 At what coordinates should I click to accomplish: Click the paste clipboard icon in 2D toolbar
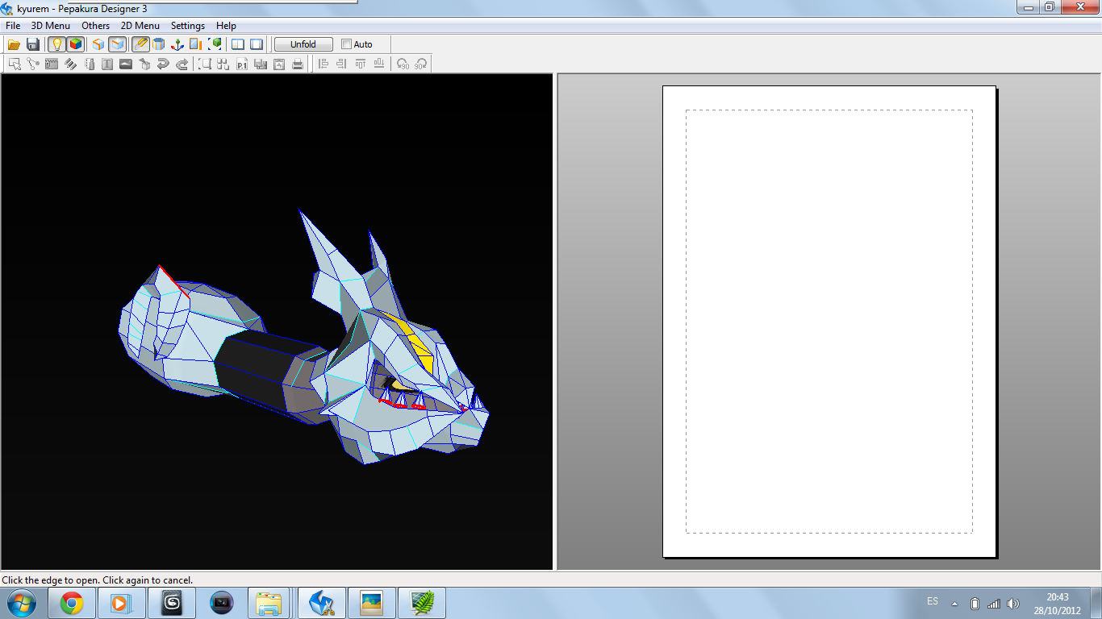pos(279,64)
